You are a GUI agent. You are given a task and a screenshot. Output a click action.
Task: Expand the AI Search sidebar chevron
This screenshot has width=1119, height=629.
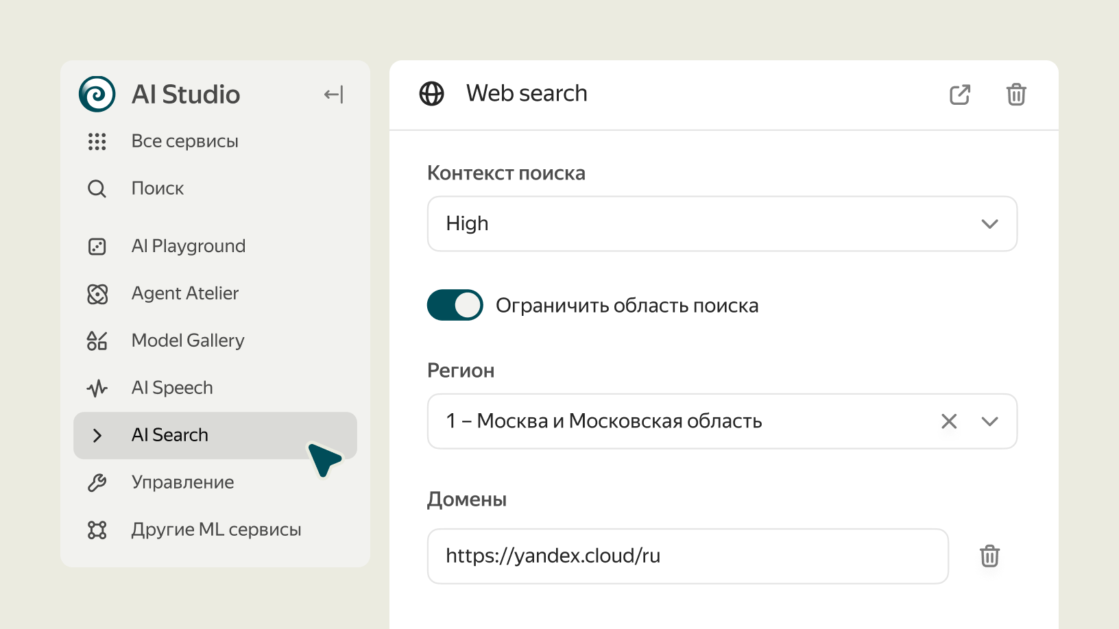coord(97,435)
